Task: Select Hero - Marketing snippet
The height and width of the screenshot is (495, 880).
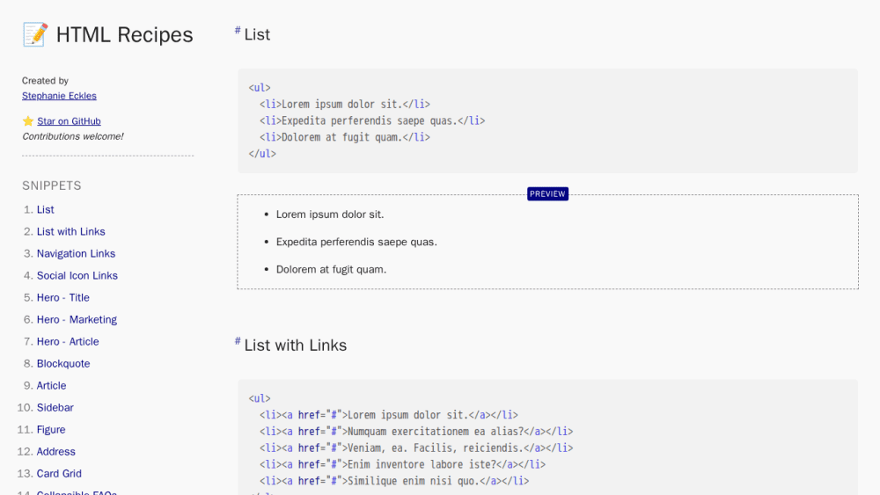Action: coord(77,319)
